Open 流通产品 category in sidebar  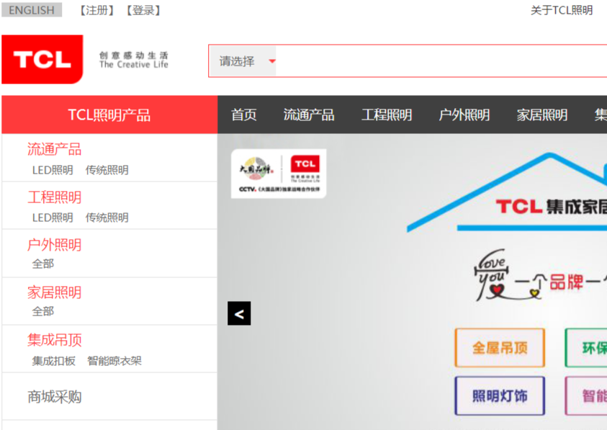[54, 150]
